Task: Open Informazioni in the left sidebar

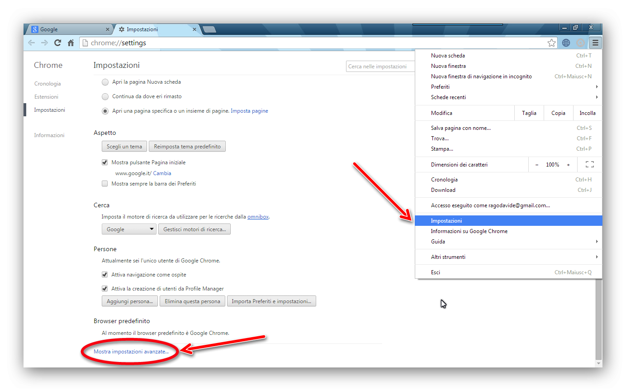Action: [49, 135]
